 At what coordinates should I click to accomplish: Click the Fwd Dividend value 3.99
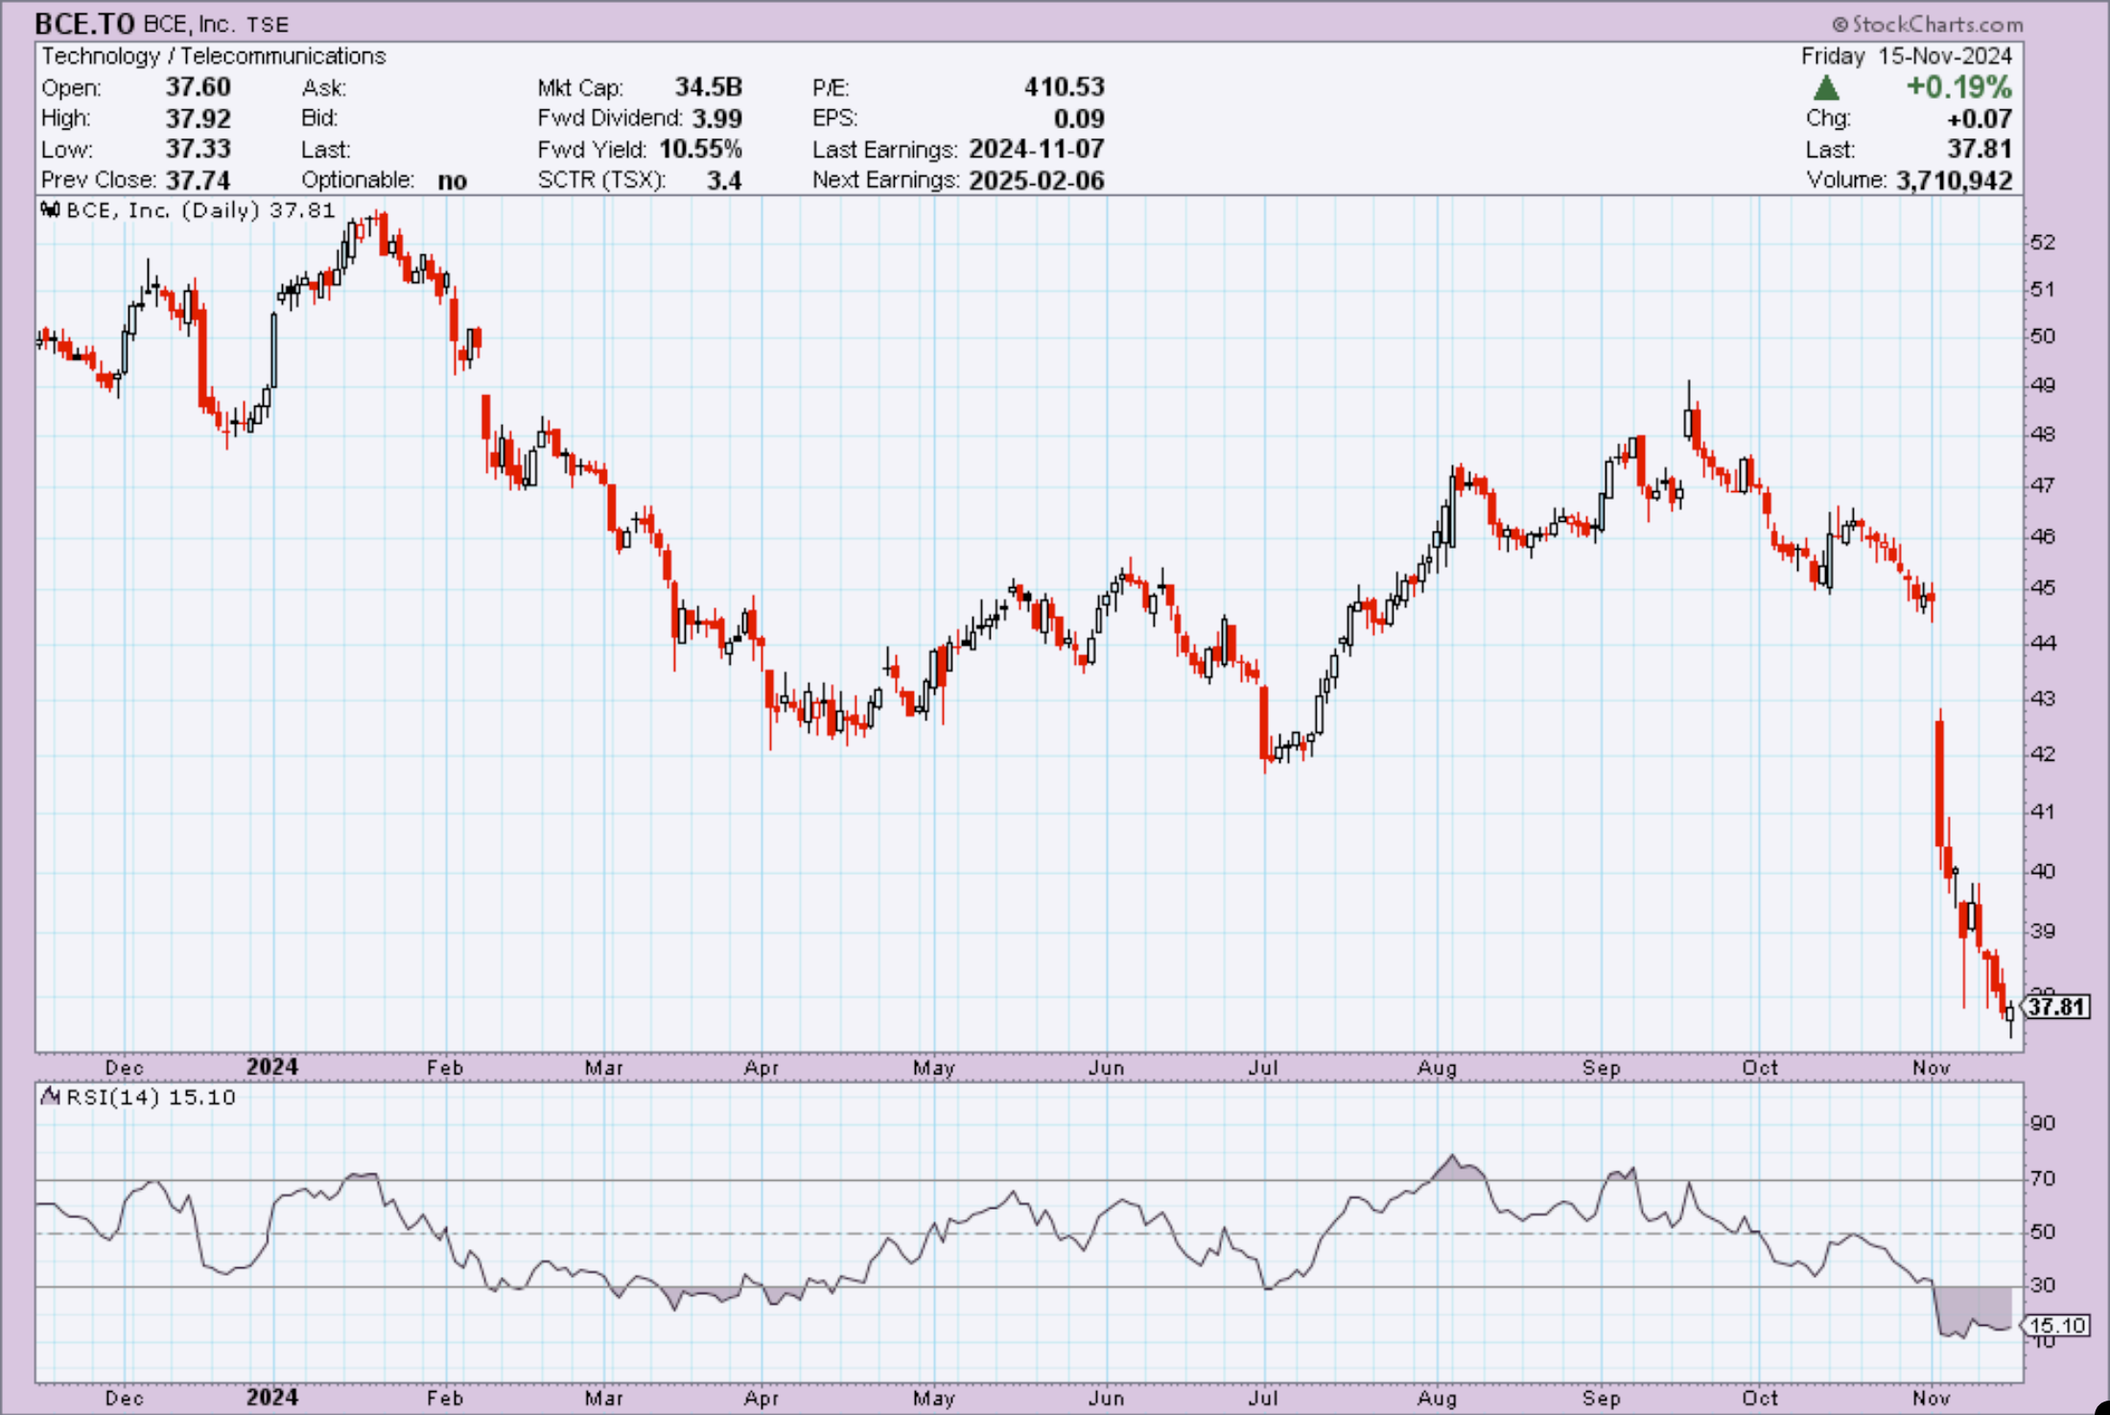pyautogui.click(x=716, y=118)
